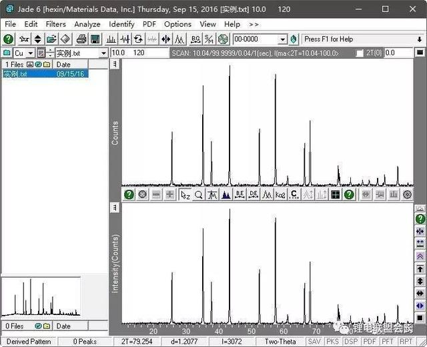Click the printer icon to print the pattern
This screenshot has height=347, width=427.
click(81, 39)
